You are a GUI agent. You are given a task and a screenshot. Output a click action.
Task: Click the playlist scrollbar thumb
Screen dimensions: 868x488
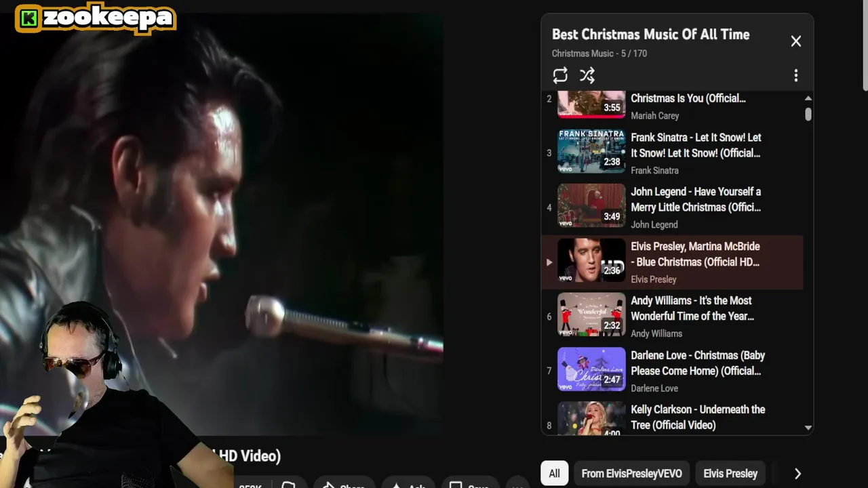coord(808,114)
